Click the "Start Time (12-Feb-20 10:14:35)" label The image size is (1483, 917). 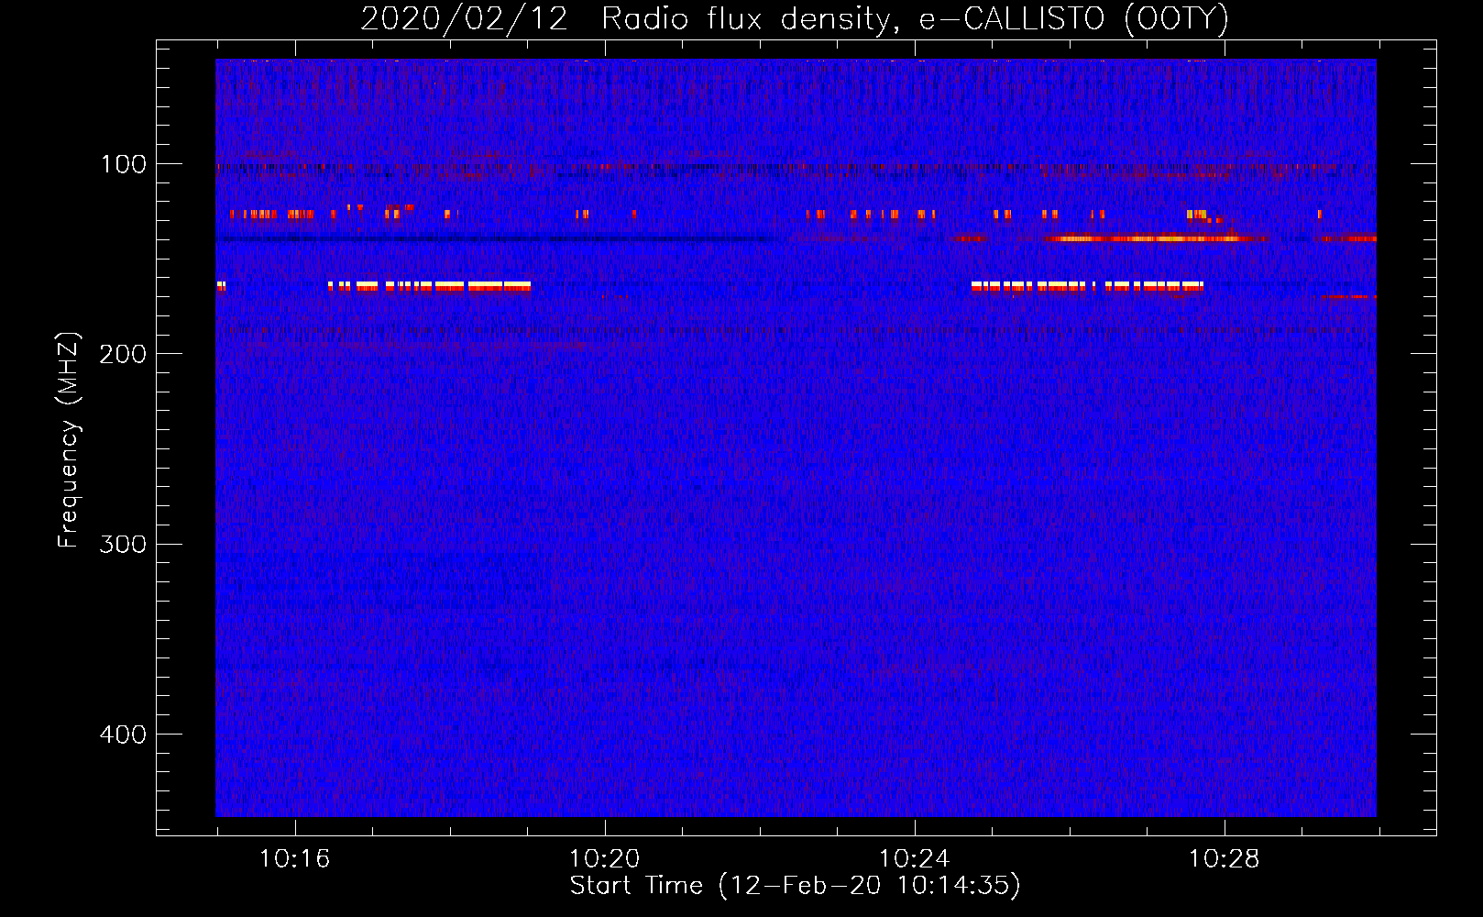click(x=795, y=885)
